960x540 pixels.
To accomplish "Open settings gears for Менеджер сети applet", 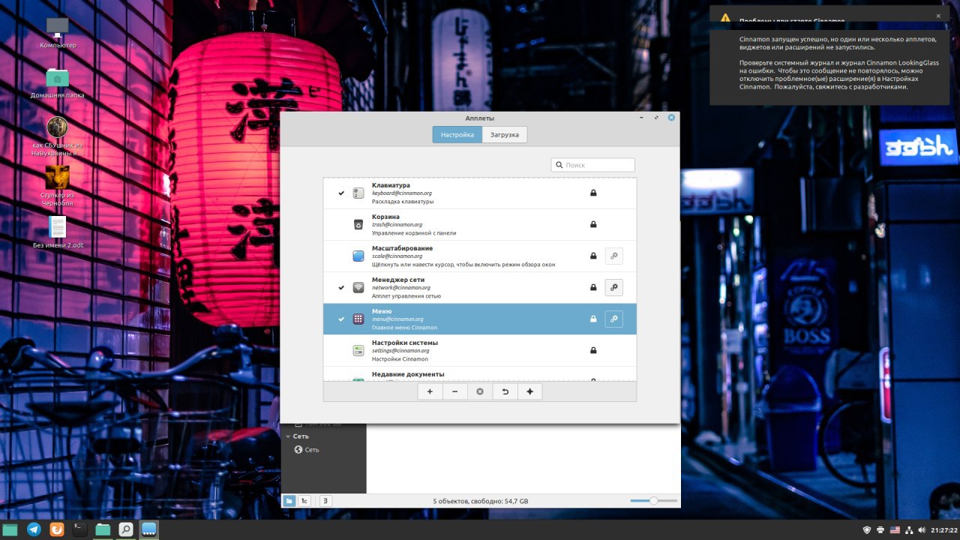I will click(613, 287).
